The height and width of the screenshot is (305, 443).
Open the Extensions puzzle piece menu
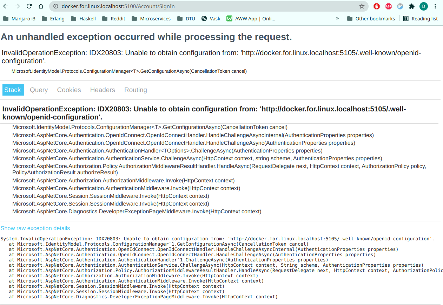412,6
